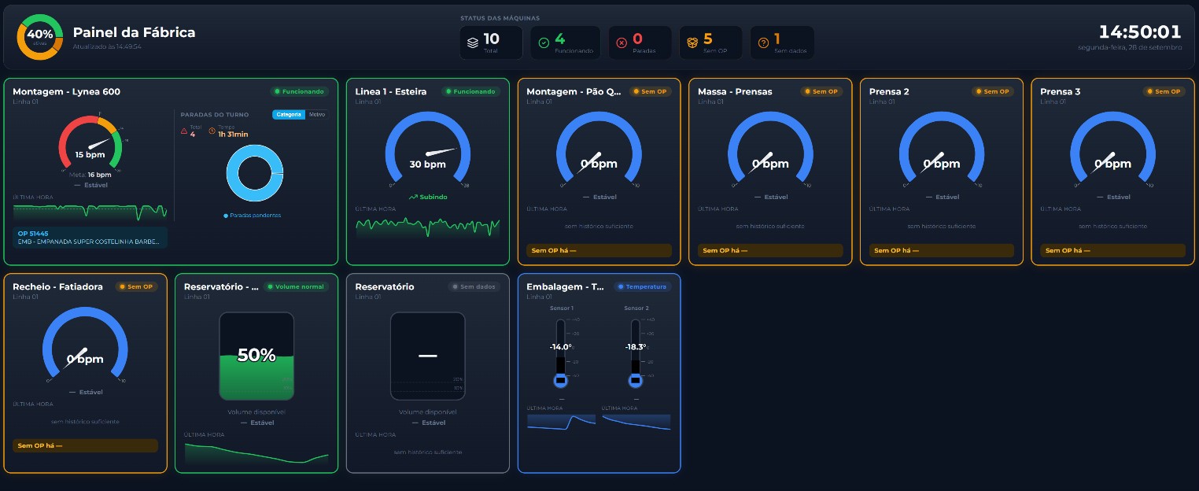Viewport: 1199px width, 491px height.
Task: Click the Sem OP badge on Prensa 3
Action: click(x=1164, y=91)
